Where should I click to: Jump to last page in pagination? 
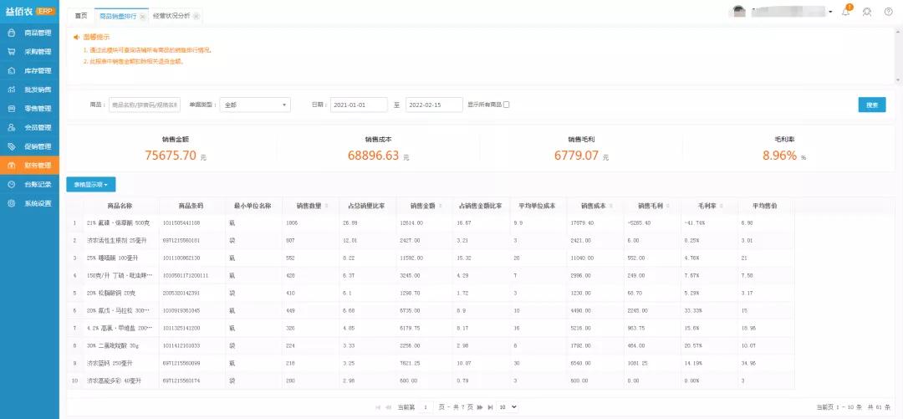489,407
